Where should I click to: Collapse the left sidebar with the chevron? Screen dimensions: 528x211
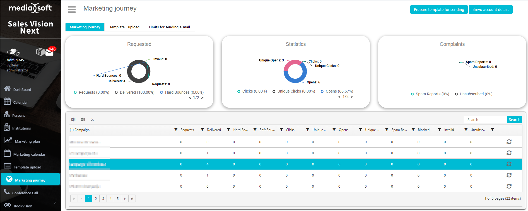[x=55, y=203]
